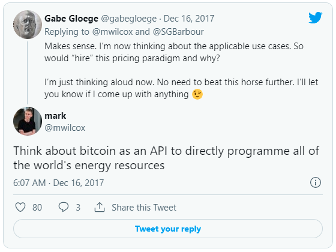Click the share upload arrow icon
336x252 pixels.
tap(100, 207)
